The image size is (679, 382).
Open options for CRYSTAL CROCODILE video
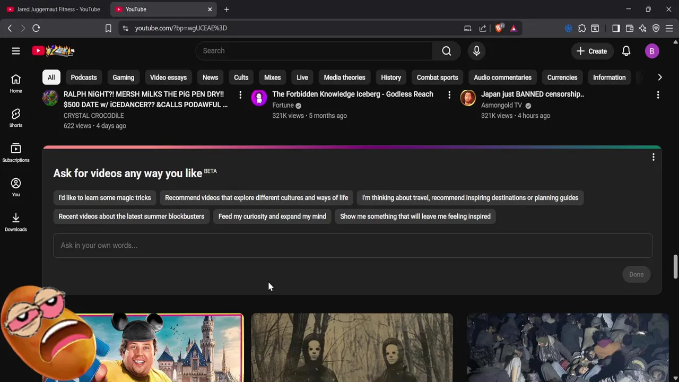[240, 95]
